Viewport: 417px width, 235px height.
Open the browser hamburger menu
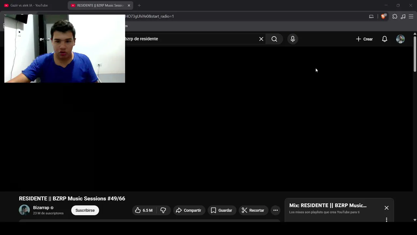click(411, 16)
